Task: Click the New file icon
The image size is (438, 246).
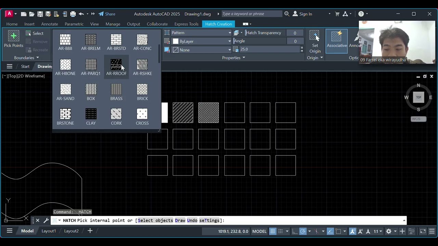Action: [24, 14]
